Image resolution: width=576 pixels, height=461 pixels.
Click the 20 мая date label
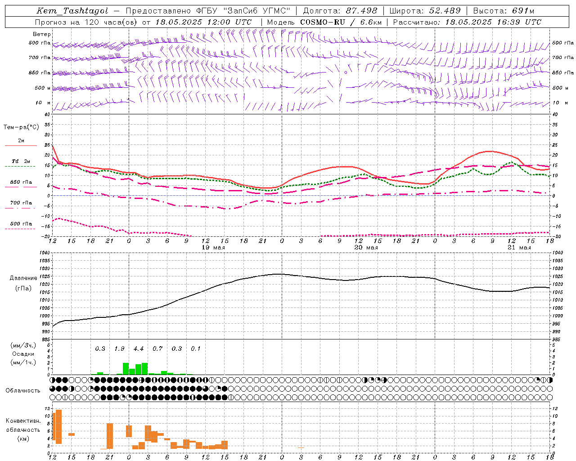point(366,248)
